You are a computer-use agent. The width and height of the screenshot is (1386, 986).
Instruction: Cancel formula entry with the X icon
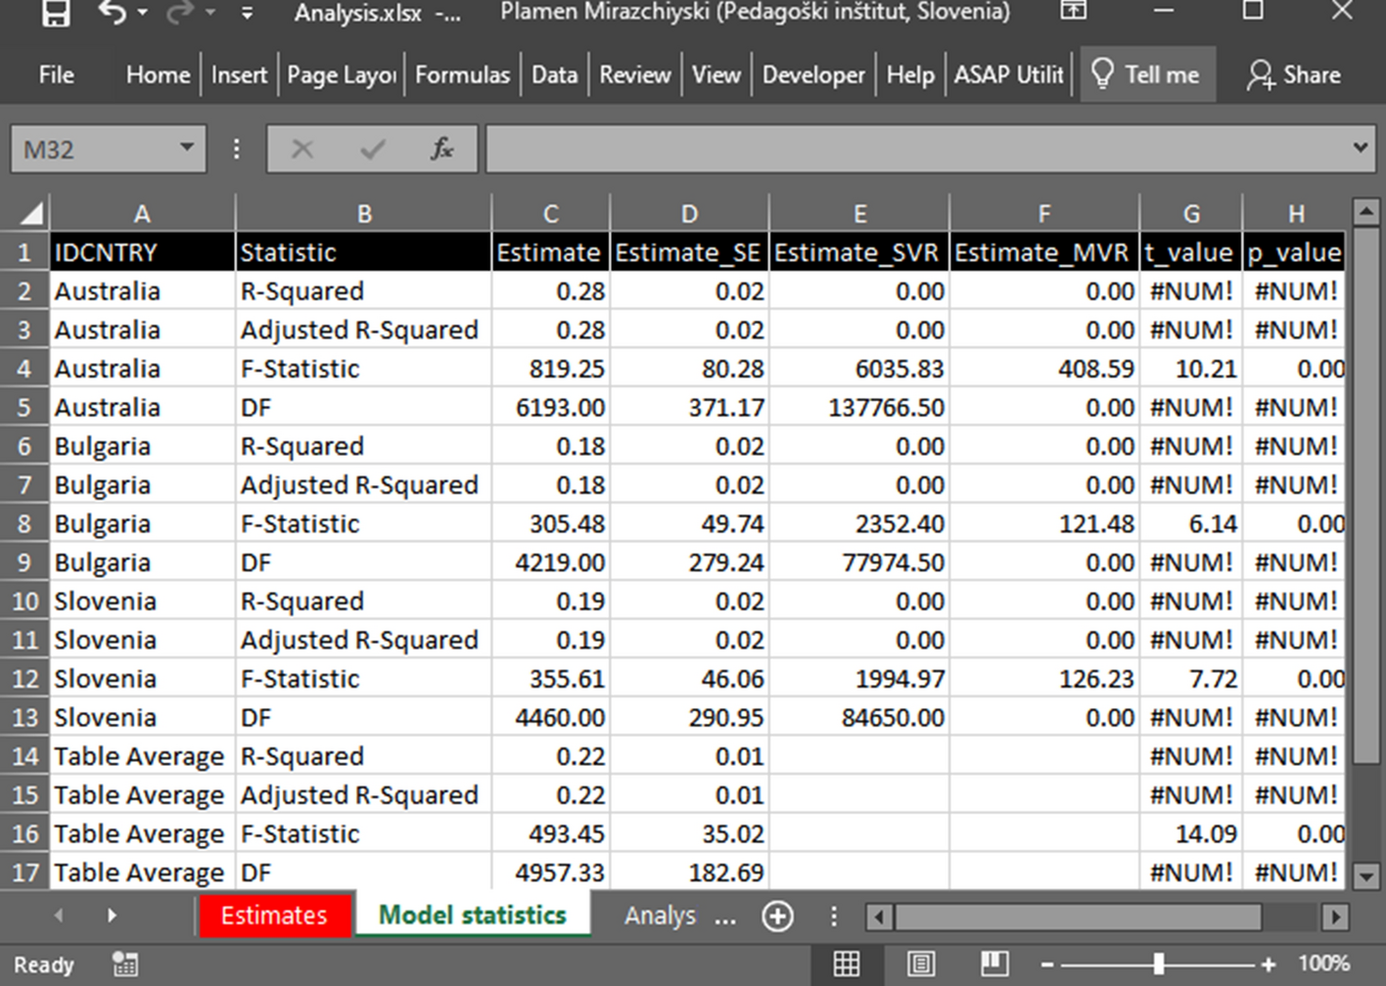tap(301, 150)
